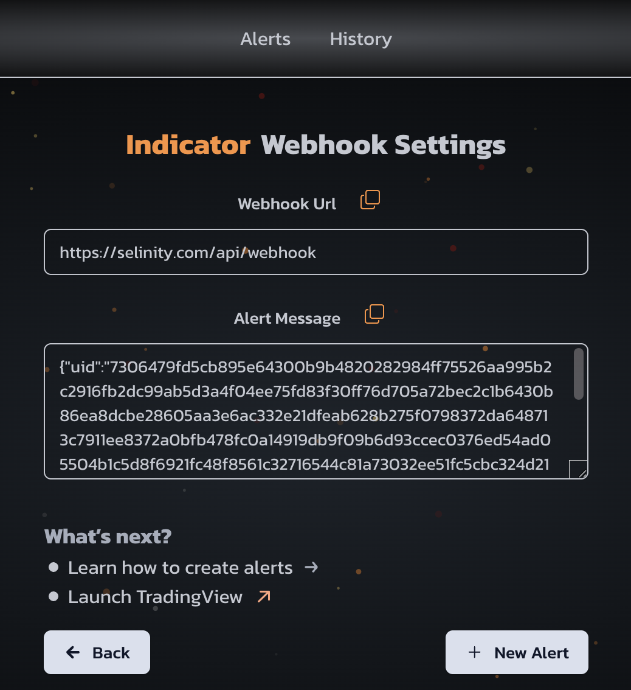Image resolution: width=631 pixels, height=690 pixels.
Task: Open the Launch TradingView link
Action: 155,597
